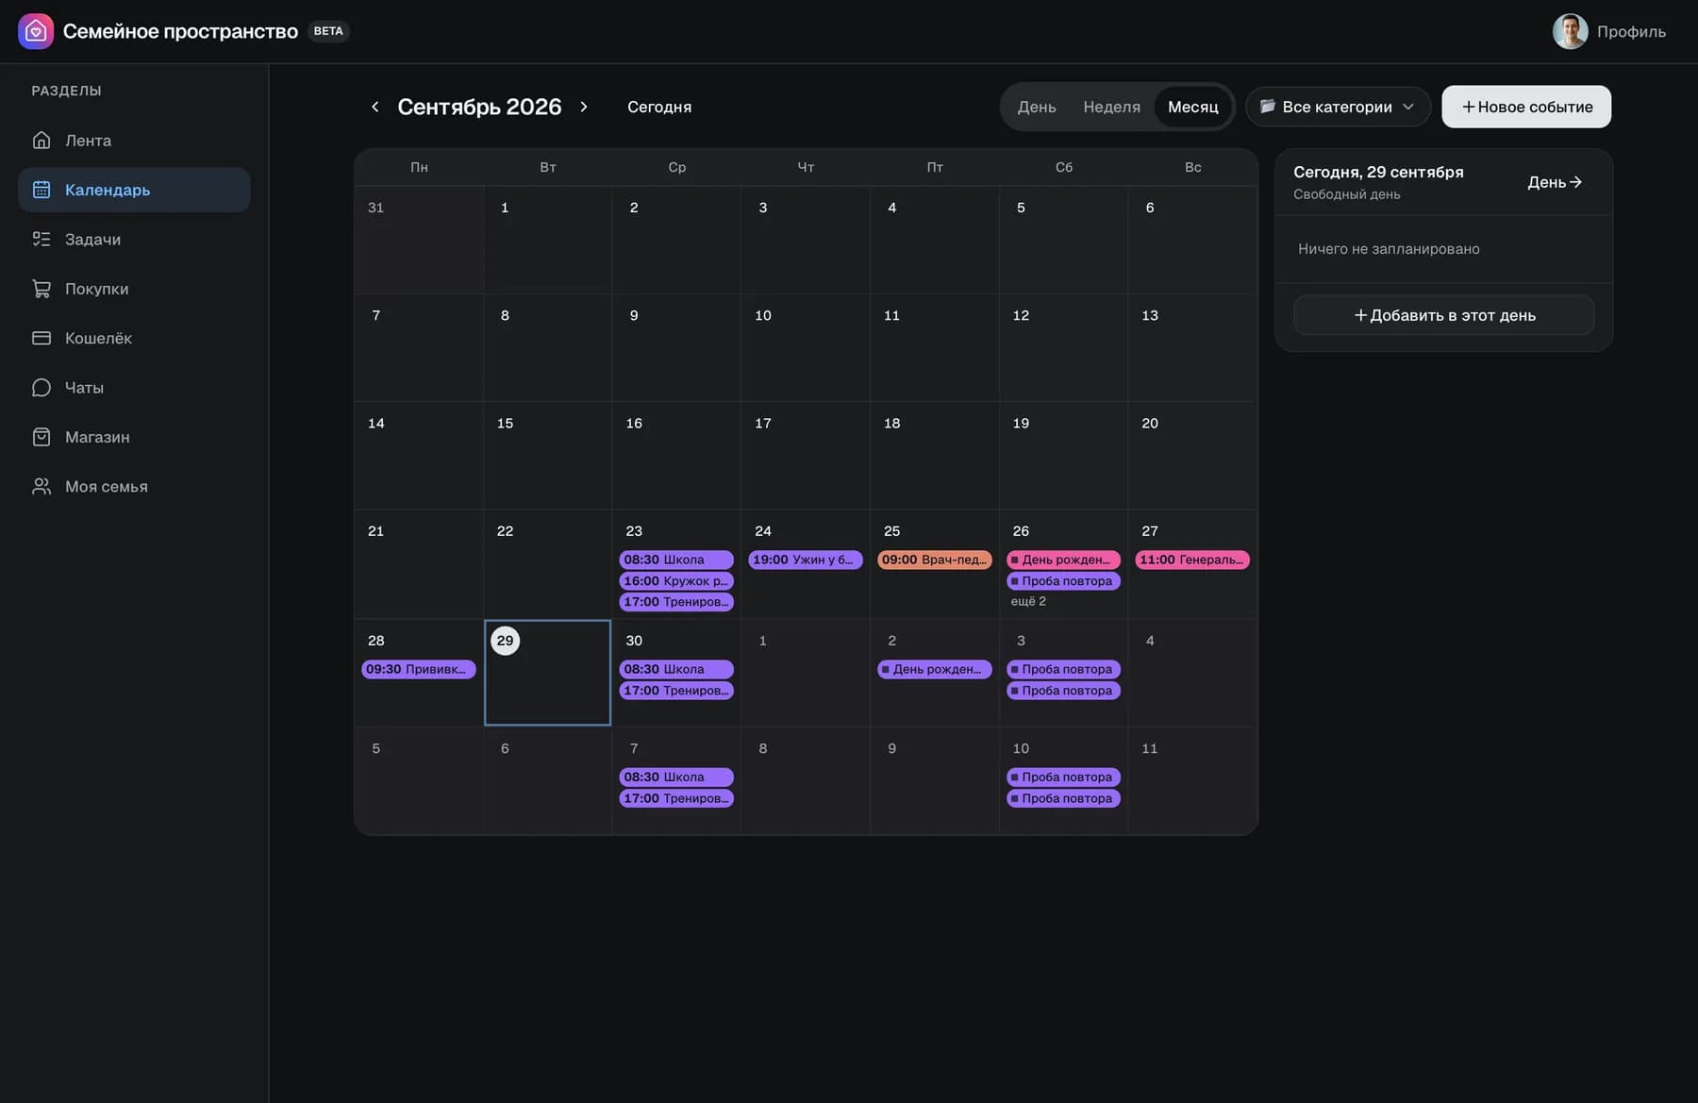Open День link in today panel
Screen dimensions: 1698x1103
1555,182
